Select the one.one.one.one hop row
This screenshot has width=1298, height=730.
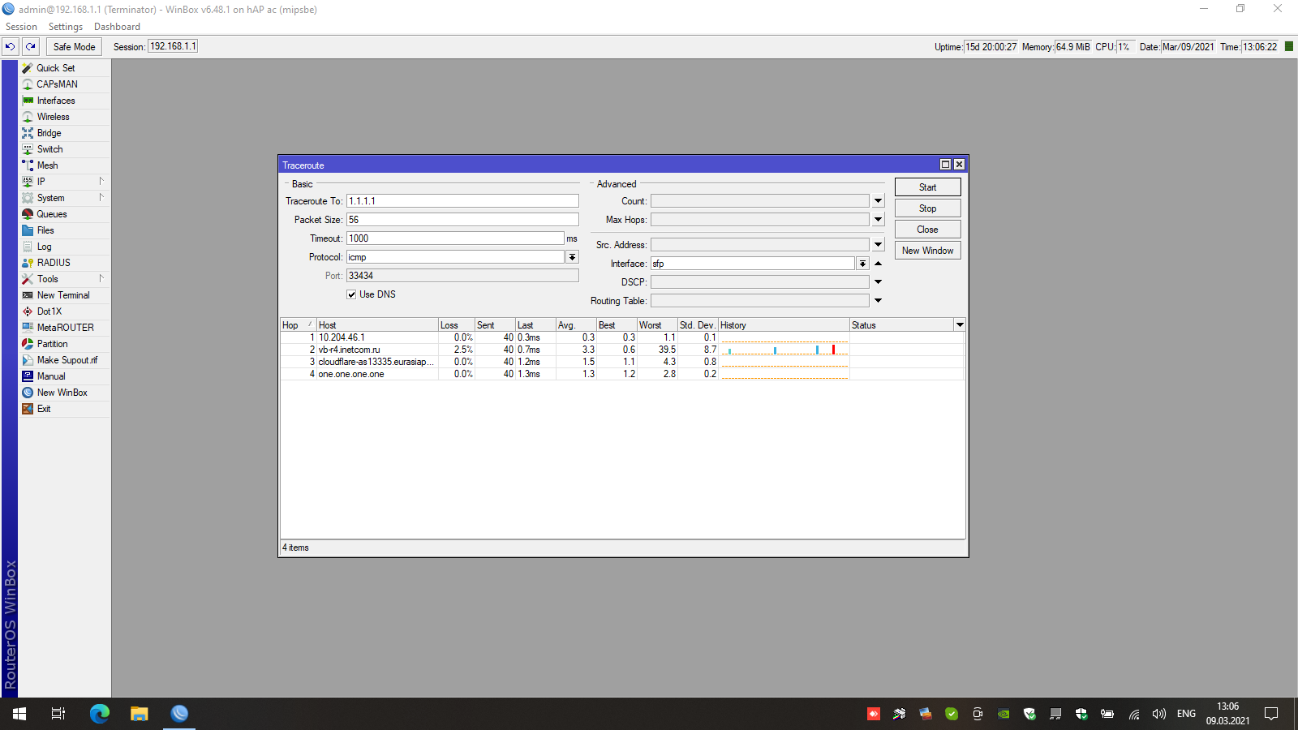pos(622,374)
